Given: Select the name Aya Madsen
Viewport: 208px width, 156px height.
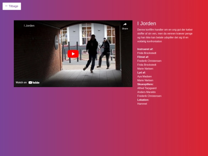Looking at the screenshot, I should click(x=144, y=77).
